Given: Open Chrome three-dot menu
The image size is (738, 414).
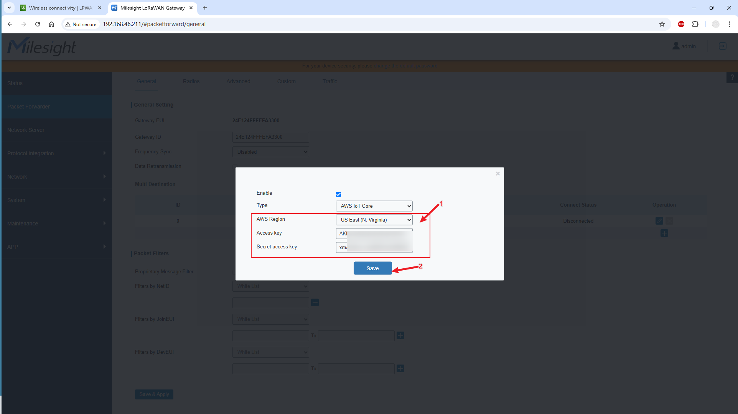Looking at the screenshot, I should [x=730, y=24].
